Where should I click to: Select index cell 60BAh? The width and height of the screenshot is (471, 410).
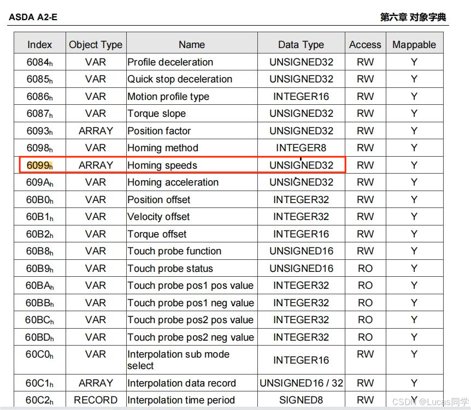click(40, 286)
